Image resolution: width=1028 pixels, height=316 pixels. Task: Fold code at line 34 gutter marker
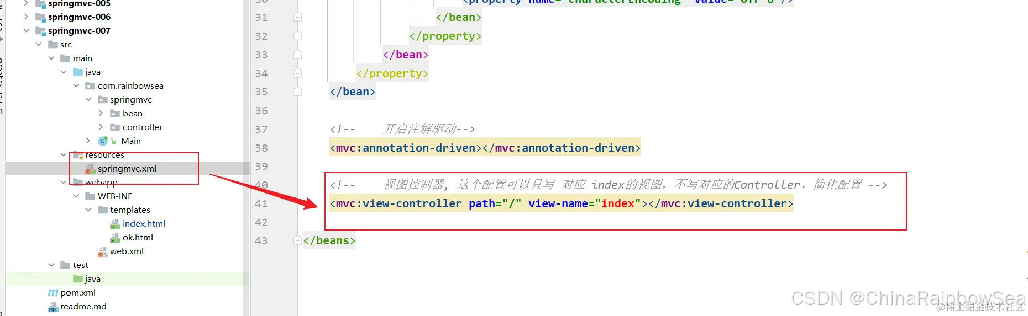pyautogui.click(x=297, y=73)
